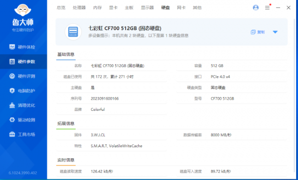Open 硬件体检 in the sidebar
The image size is (298, 180).
[23, 47]
